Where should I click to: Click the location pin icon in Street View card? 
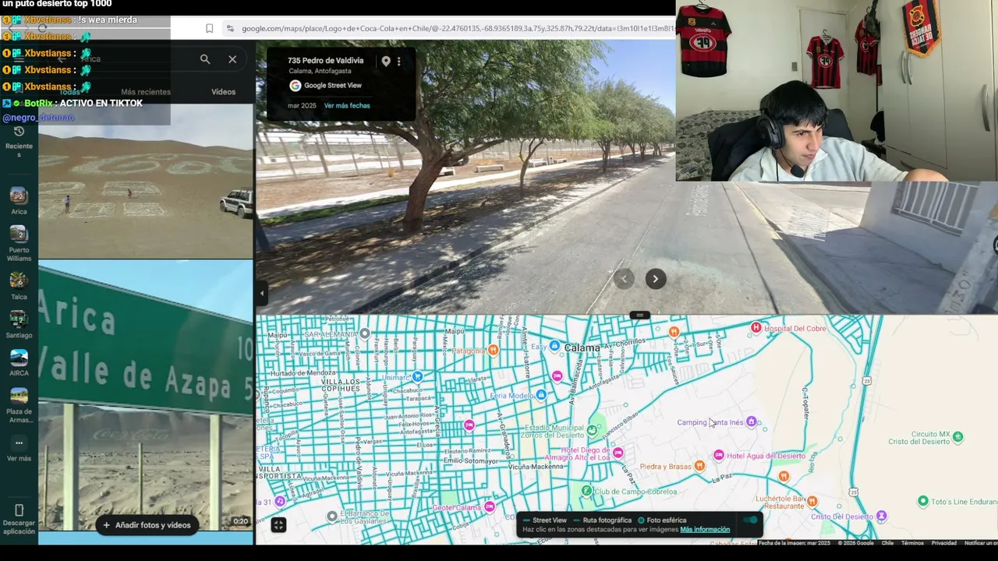[386, 61]
